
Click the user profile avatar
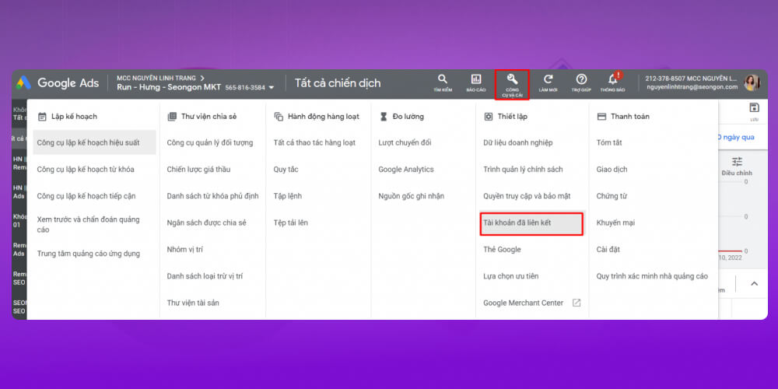(x=752, y=82)
